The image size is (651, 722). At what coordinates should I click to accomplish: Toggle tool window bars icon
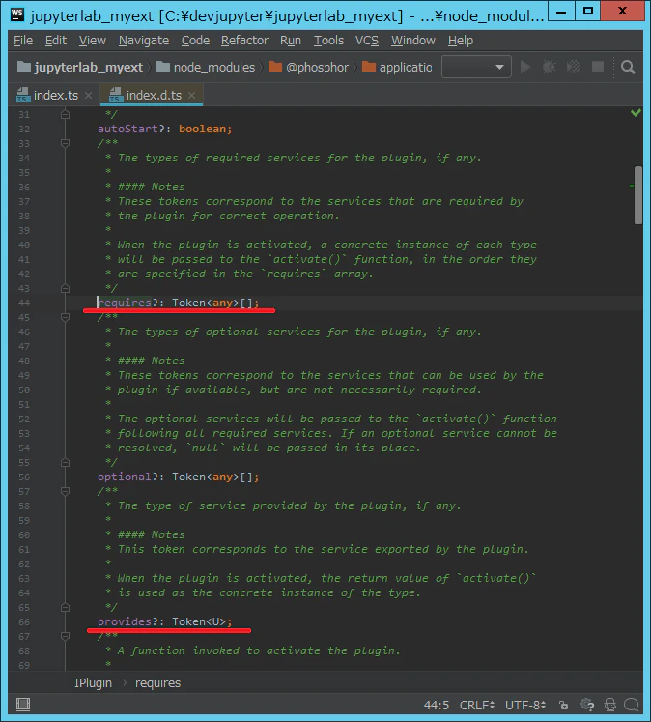pos(23,705)
